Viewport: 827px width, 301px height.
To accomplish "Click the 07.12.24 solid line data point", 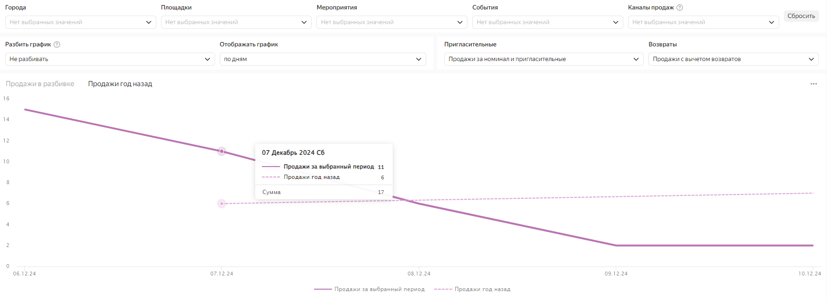I will [x=222, y=151].
